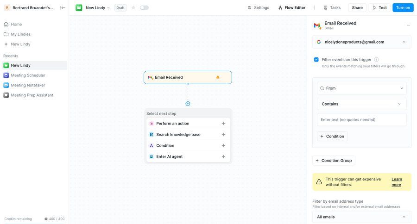
Task: Open the Contains operator dropdown
Action: [362, 104]
